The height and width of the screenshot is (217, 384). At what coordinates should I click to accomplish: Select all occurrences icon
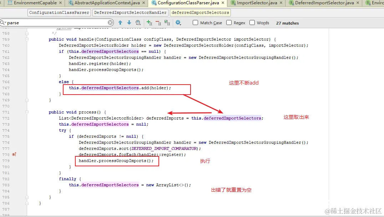click(167, 23)
